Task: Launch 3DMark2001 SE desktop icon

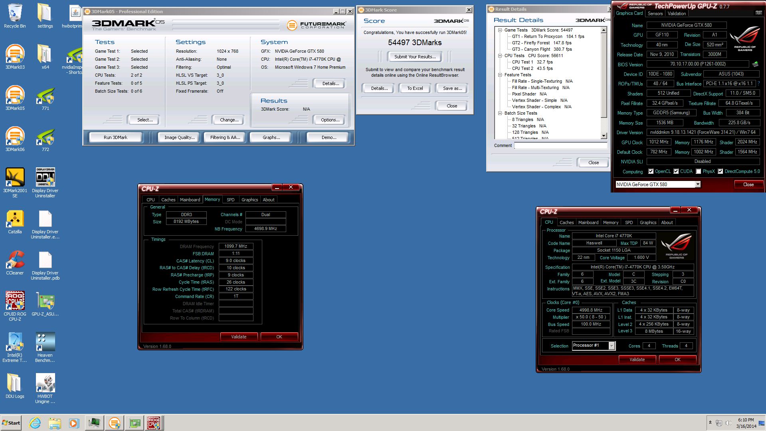Action: coord(15,183)
